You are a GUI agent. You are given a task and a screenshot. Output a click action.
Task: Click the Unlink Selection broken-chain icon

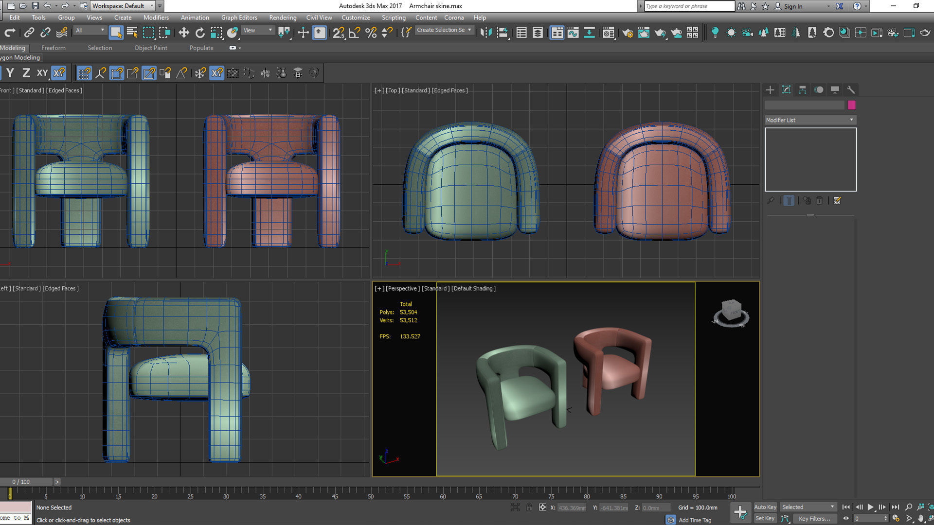click(45, 33)
